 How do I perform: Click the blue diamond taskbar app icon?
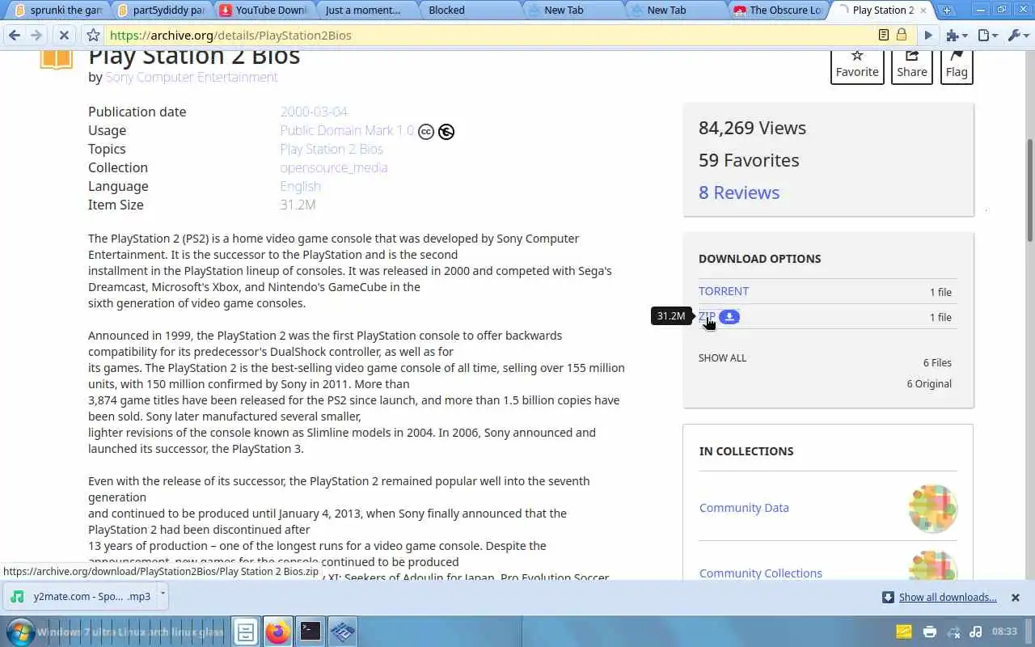coord(343,632)
